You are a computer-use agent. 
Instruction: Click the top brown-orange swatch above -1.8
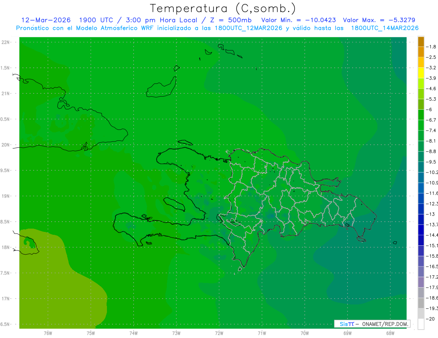point(421,42)
